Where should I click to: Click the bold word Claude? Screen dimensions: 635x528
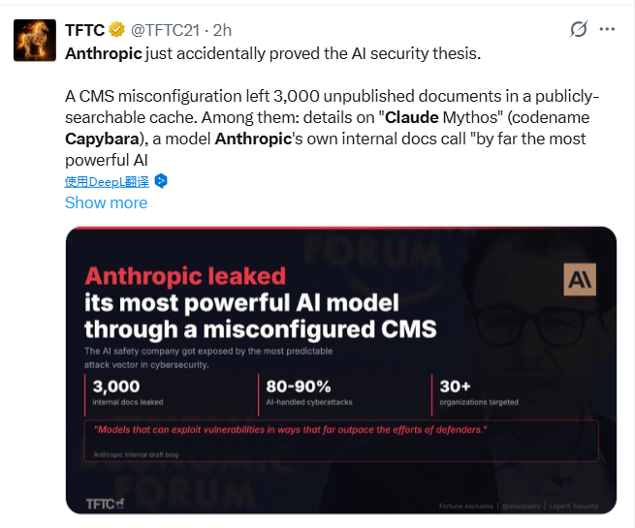pos(407,117)
